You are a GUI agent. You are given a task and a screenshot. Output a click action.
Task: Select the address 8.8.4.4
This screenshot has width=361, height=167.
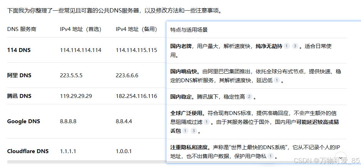pyautogui.click(x=124, y=121)
